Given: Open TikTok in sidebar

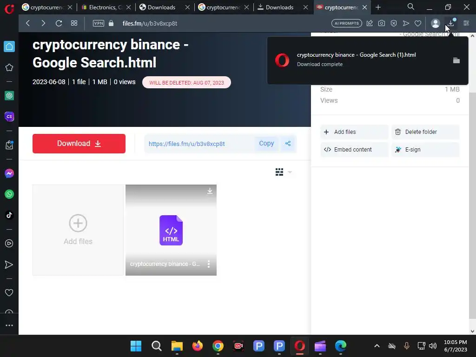Looking at the screenshot, I should click(x=9, y=215).
